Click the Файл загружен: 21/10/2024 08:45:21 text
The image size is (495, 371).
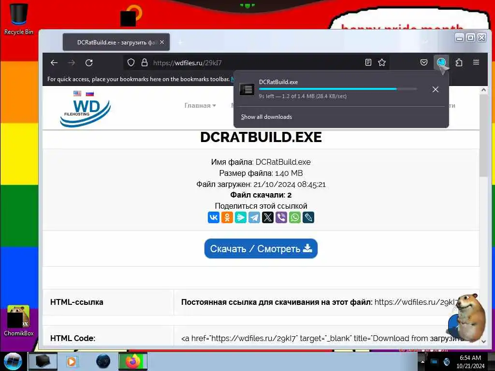tap(261, 184)
